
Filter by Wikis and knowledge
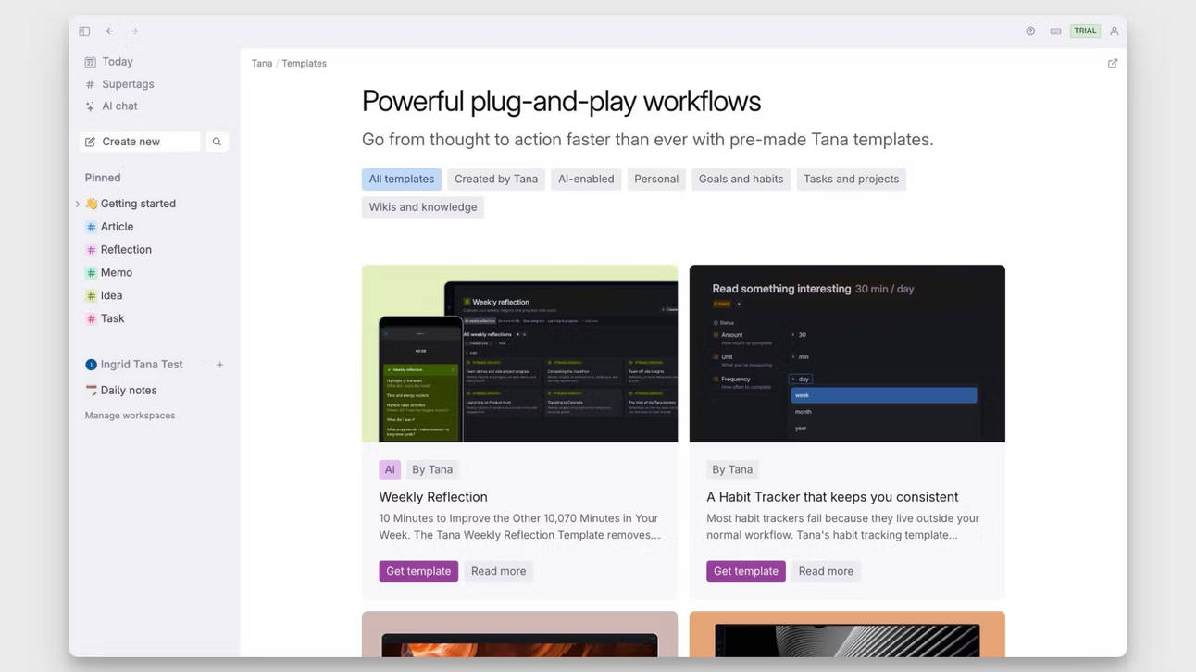point(423,207)
